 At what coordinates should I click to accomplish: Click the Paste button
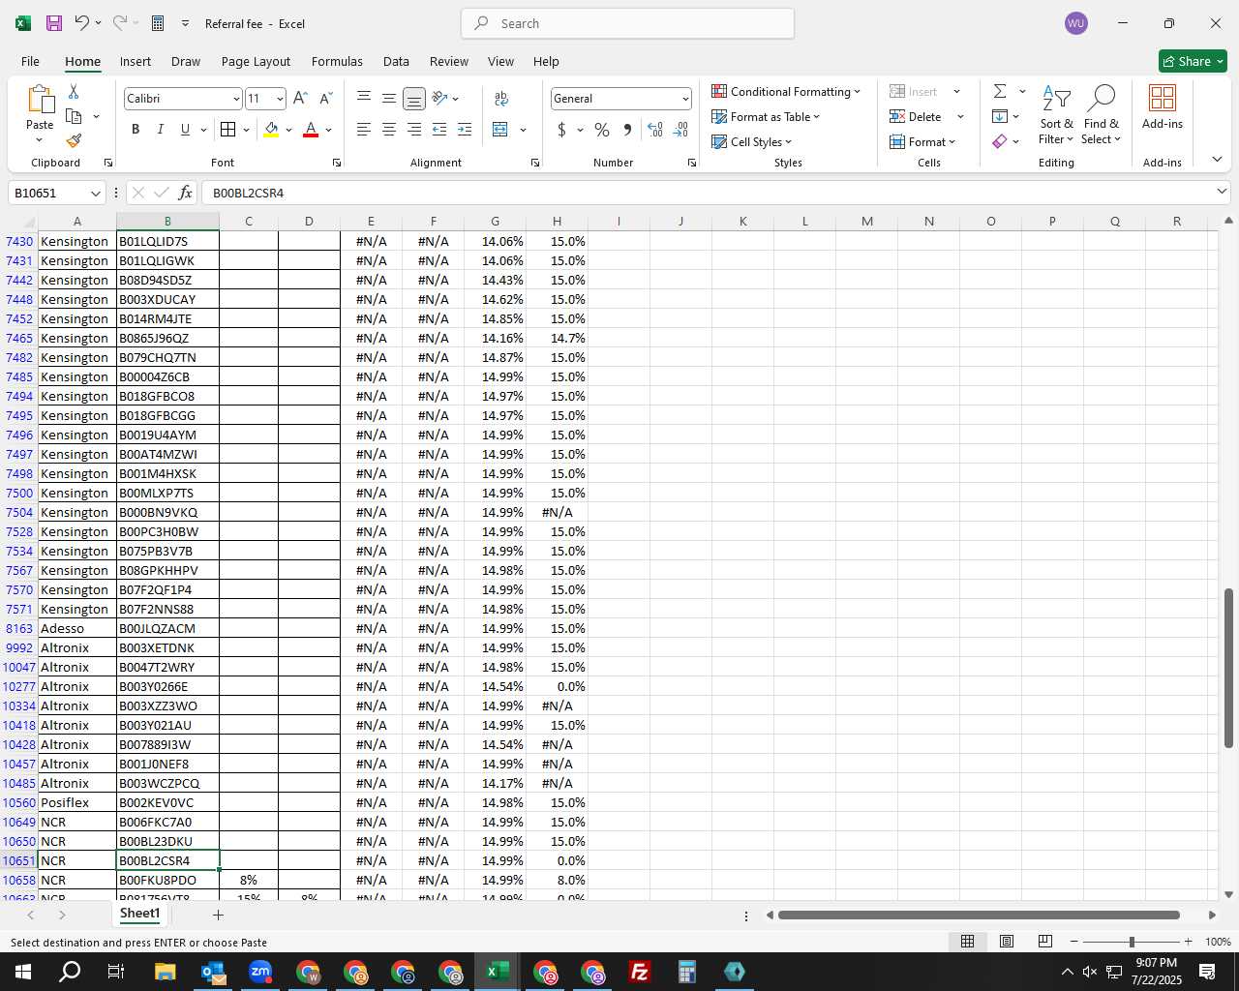coord(40,114)
